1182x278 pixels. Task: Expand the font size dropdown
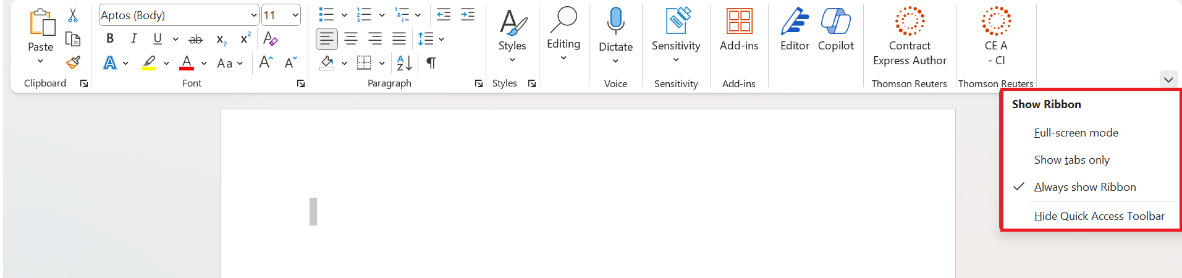pyautogui.click(x=295, y=15)
